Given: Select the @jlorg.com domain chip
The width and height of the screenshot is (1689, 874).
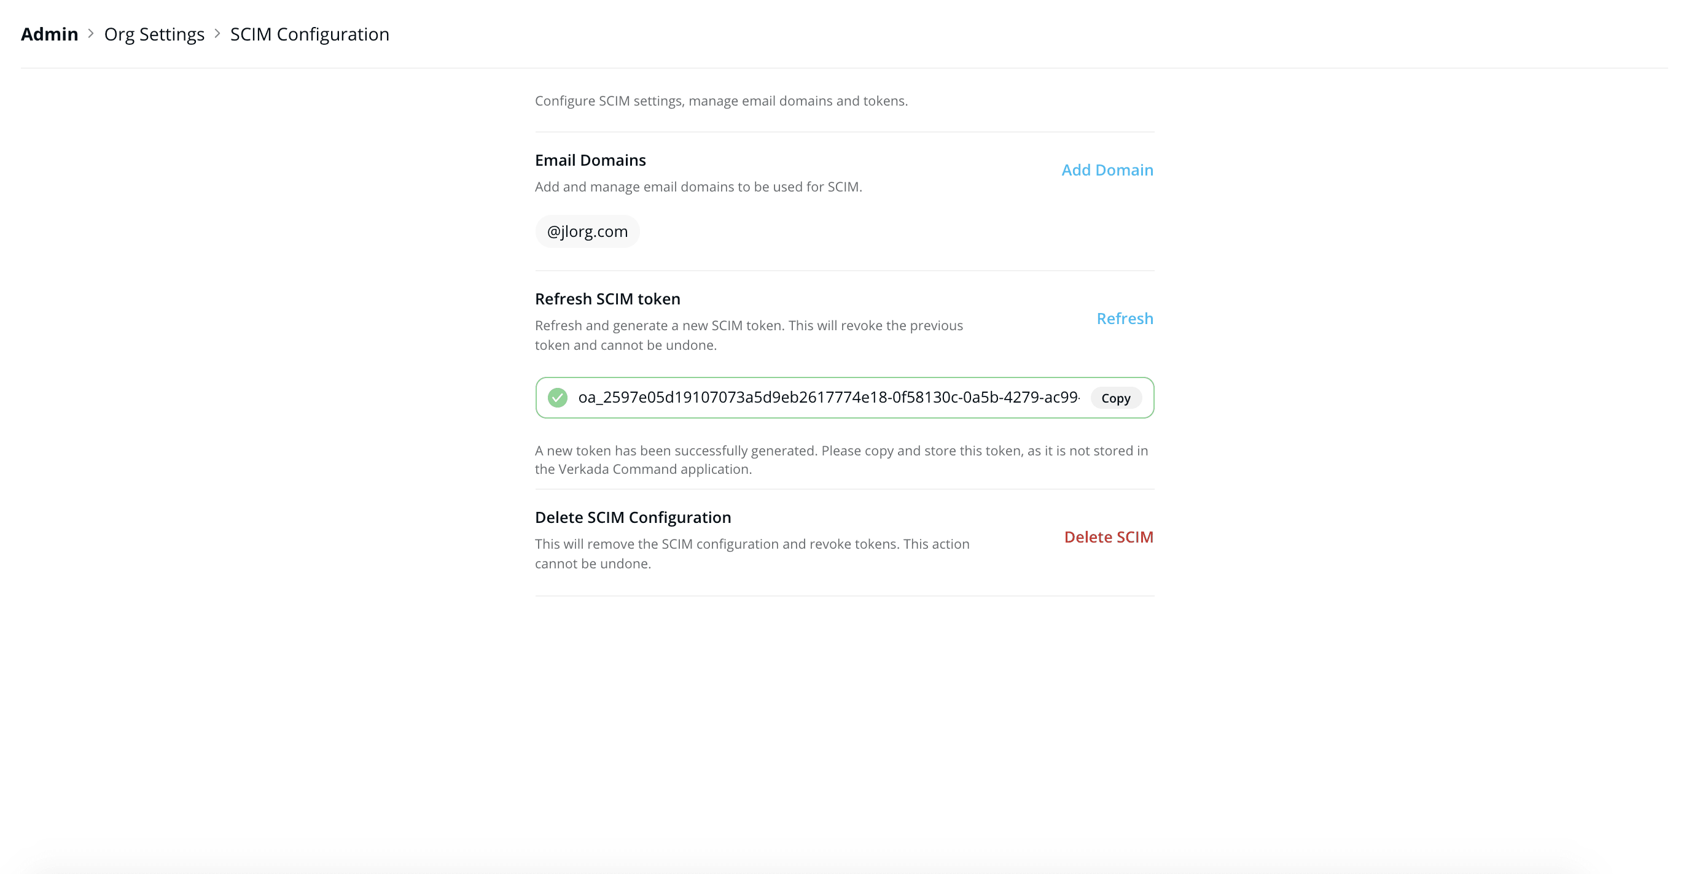Looking at the screenshot, I should tap(587, 231).
